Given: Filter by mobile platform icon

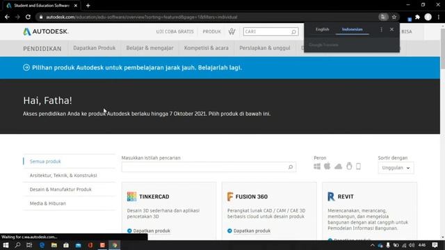Looking at the screenshot, I should [x=359, y=167].
